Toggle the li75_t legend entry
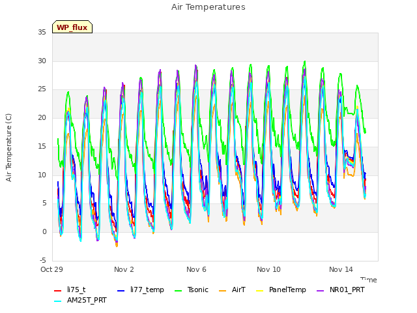The height and width of the screenshot is (313, 417). point(70,290)
